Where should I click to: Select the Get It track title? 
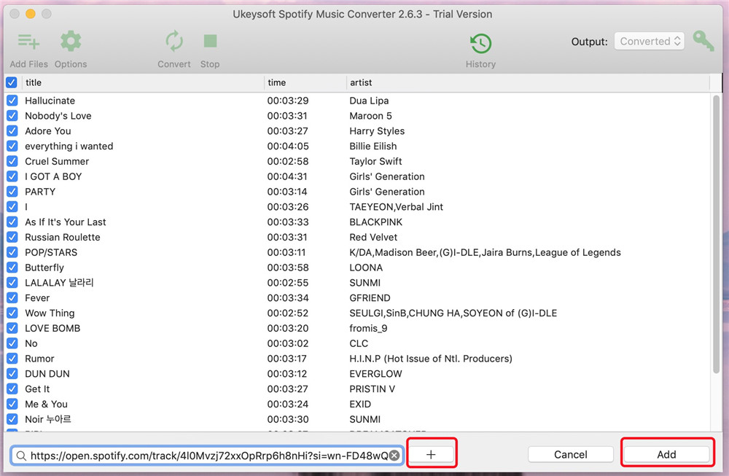coord(37,389)
